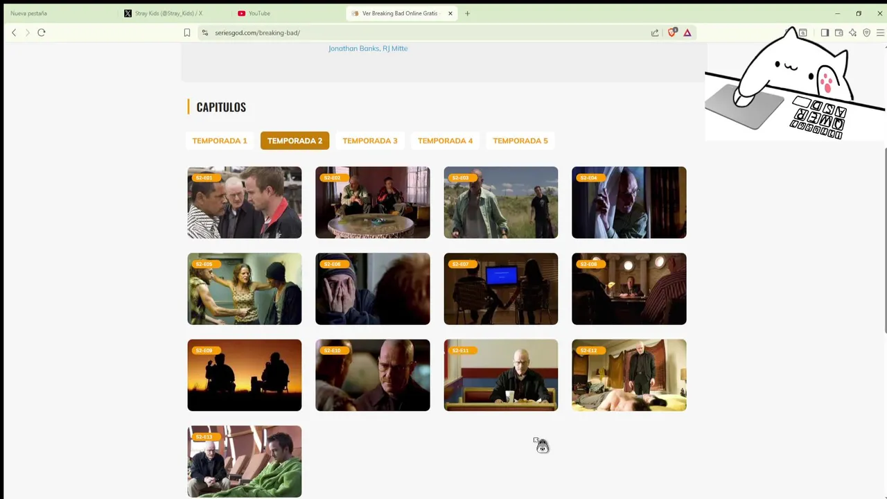Screen dimensions: 887x499
Task: Select the TEMPORADA 1 season tab
Action: tap(220, 141)
